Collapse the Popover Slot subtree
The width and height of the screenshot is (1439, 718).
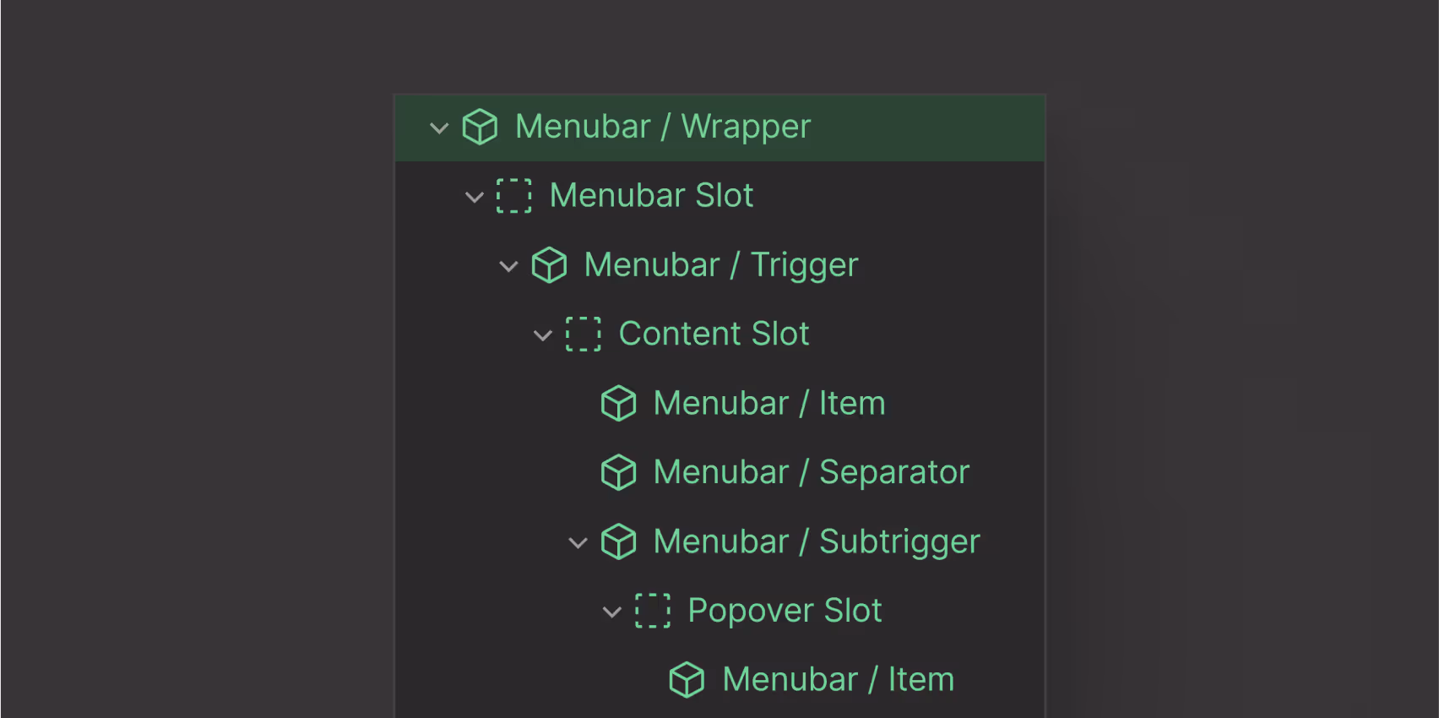pyautogui.click(x=612, y=612)
